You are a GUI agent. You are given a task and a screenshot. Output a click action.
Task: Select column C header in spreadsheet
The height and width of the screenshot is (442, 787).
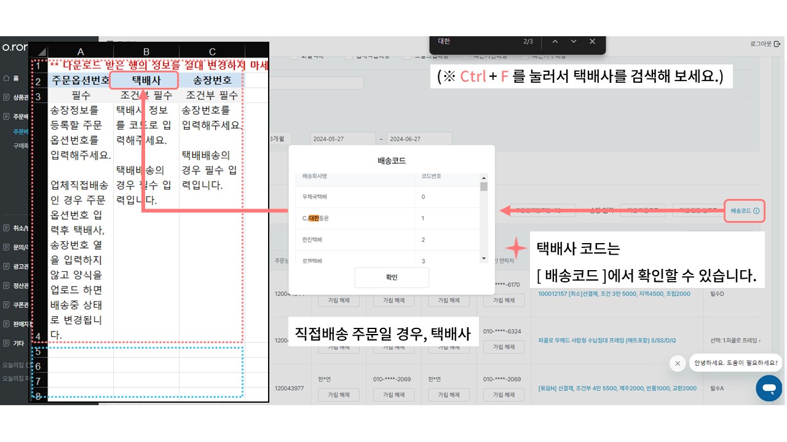click(x=212, y=52)
